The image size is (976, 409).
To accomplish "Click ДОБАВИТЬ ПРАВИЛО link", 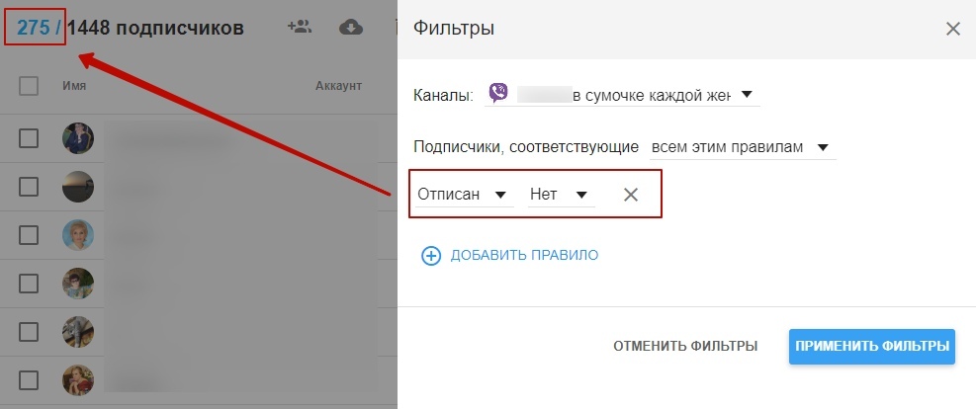I will pos(524,256).
